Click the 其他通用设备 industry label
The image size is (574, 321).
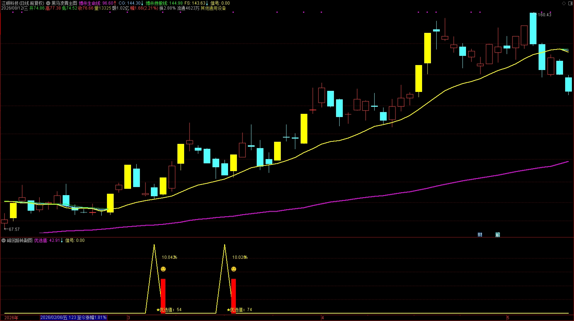click(x=213, y=8)
